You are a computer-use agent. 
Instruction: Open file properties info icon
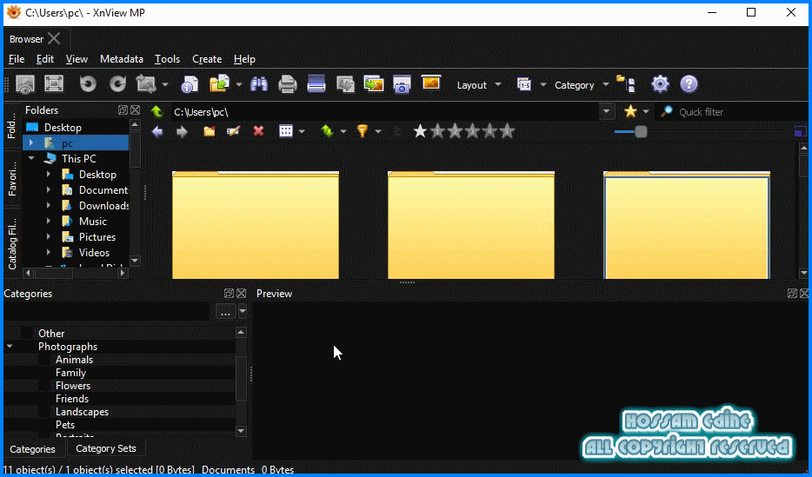tap(189, 83)
